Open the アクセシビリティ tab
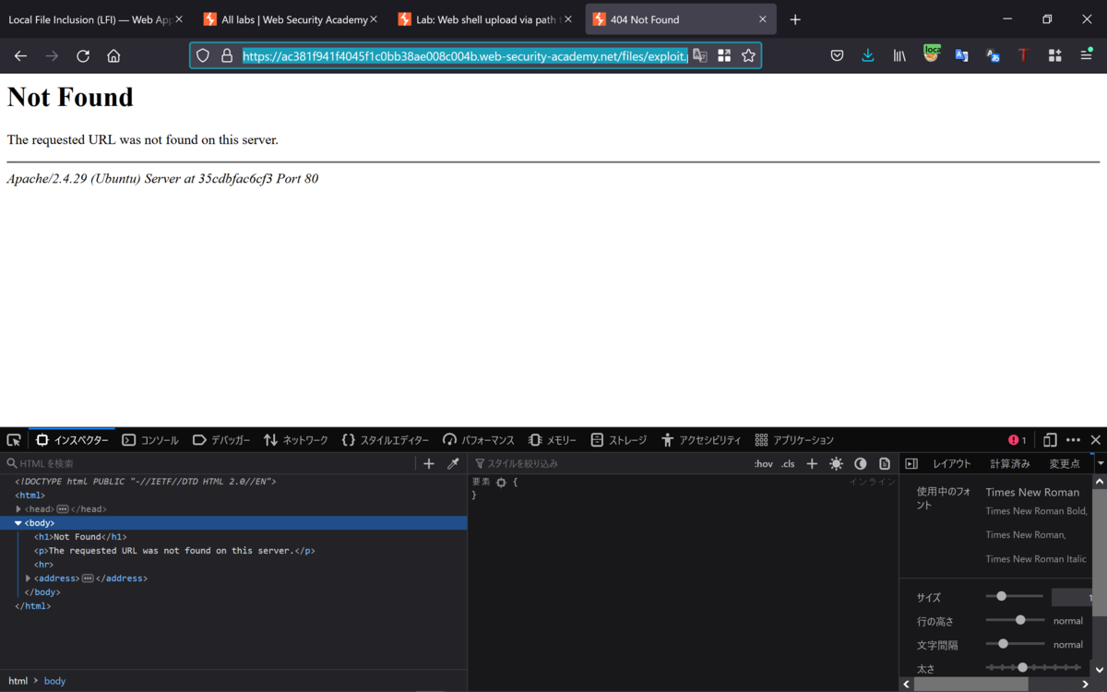Viewport: 1107px width, 692px height. (x=702, y=440)
